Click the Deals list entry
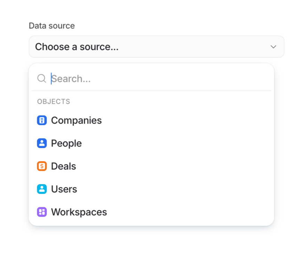The height and width of the screenshot is (257, 307). click(63, 166)
